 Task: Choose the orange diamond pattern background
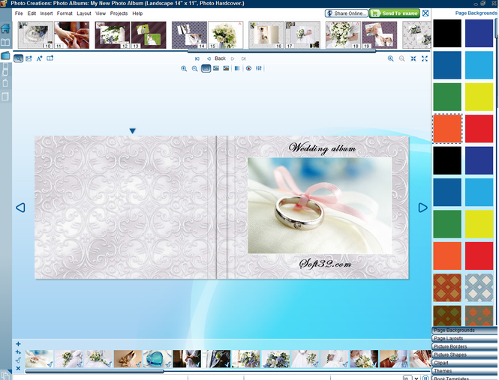tap(447, 288)
